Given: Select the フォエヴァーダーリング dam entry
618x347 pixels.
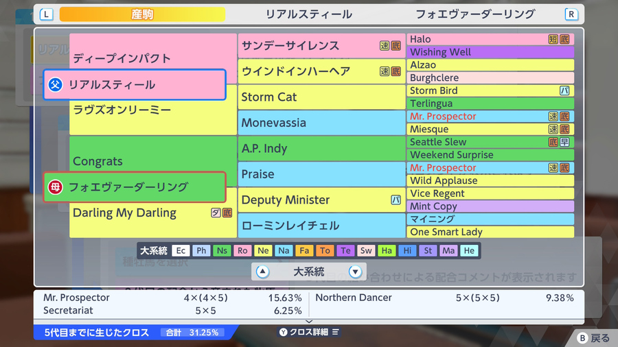Looking at the screenshot, I should [x=135, y=187].
